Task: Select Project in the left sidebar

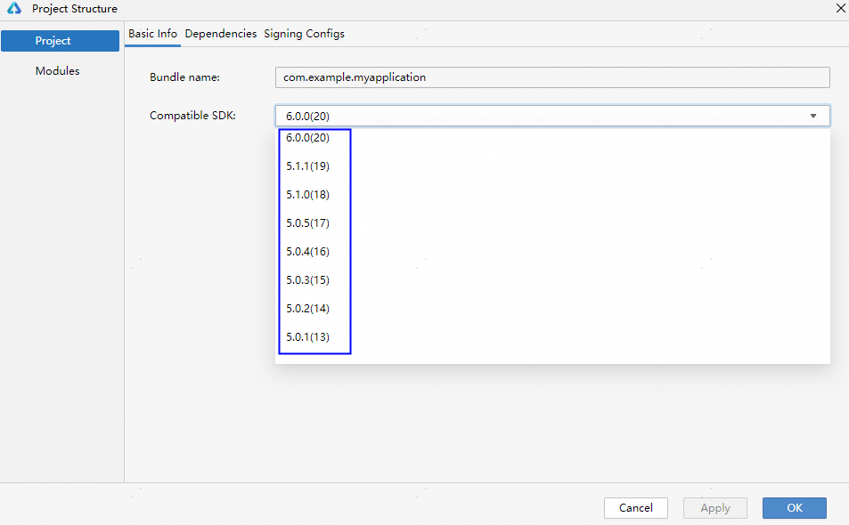Action: point(60,41)
